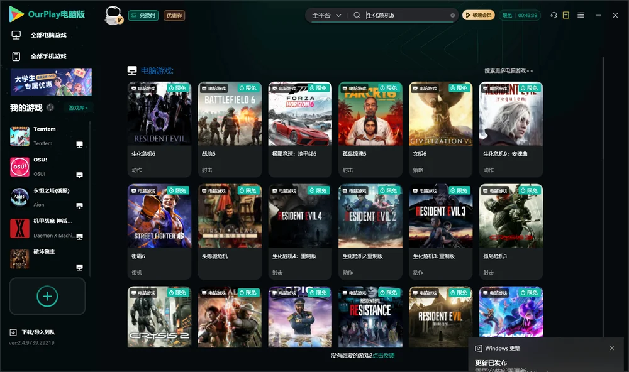Image resolution: width=629 pixels, height=372 pixels.
Task: Open the 大学生专属优惠 promo banner
Action: tap(52, 82)
